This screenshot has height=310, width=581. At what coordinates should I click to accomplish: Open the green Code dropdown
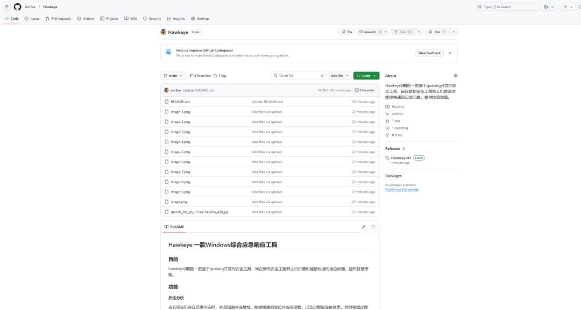(x=366, y=75)
